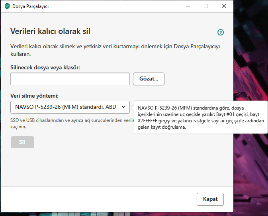Click the Dosya Parçalayıcı window title text

pyautogui.click(x=30, y=6)
